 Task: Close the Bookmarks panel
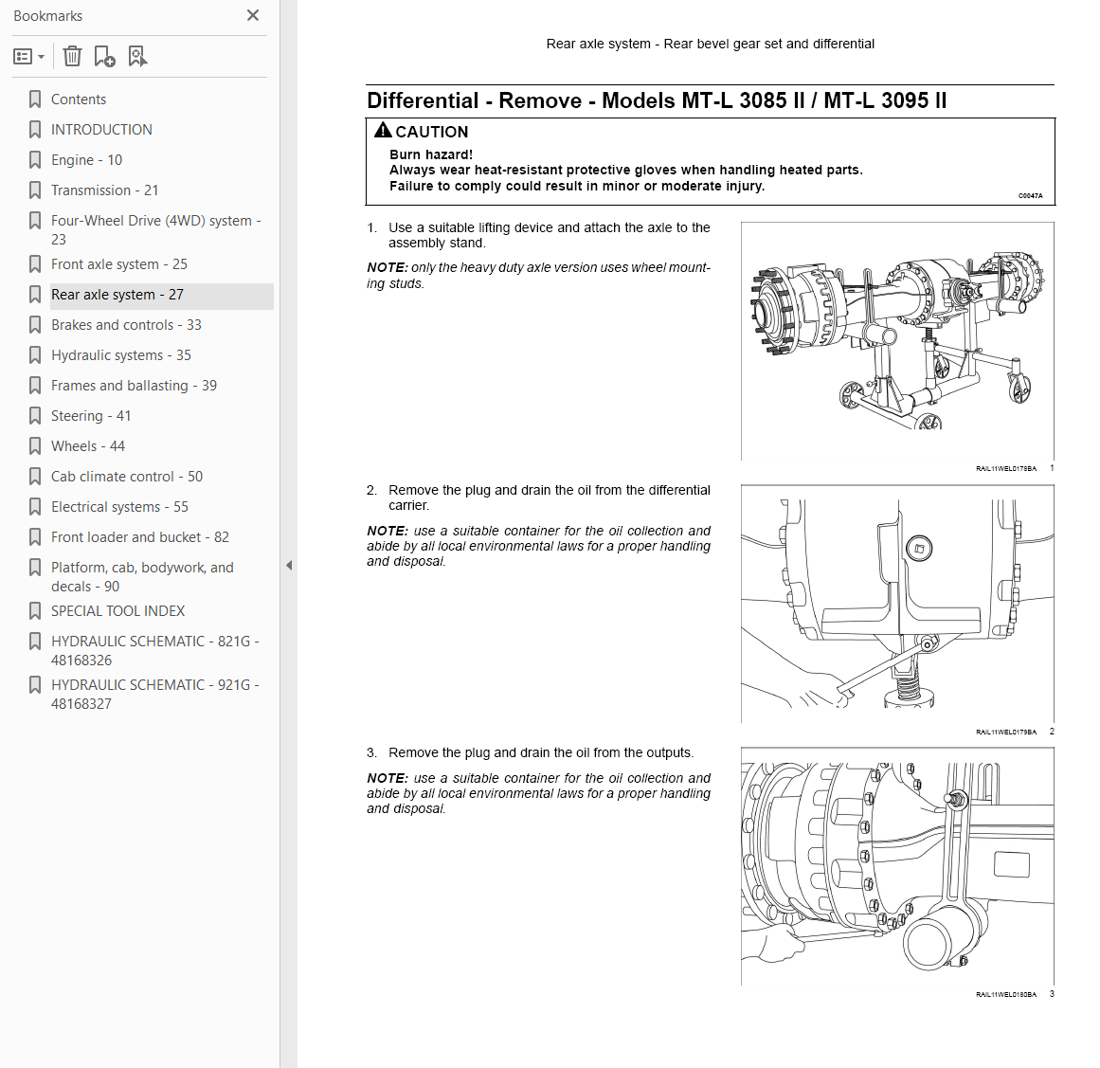pos(253,15)
